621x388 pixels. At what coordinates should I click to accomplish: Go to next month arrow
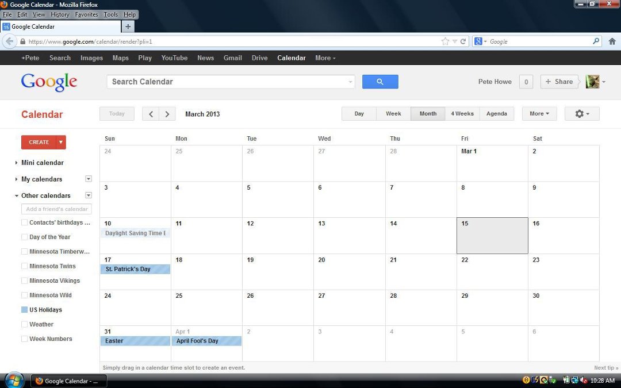click(x=167, y=114)
